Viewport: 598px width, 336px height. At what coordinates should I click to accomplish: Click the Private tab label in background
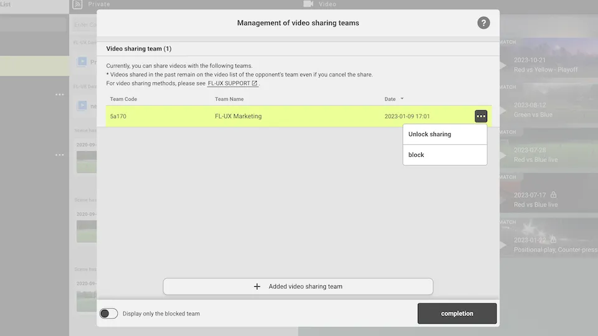[x=99, y=4]
